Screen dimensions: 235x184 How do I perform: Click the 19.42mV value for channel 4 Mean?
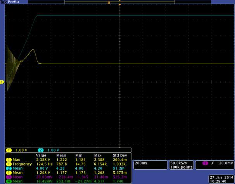[44, 181]
